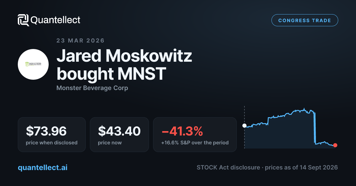The width and height of the screenshot is (356, 186).
Task: Click the Quantellect logo icon
Action: [23, 20]
